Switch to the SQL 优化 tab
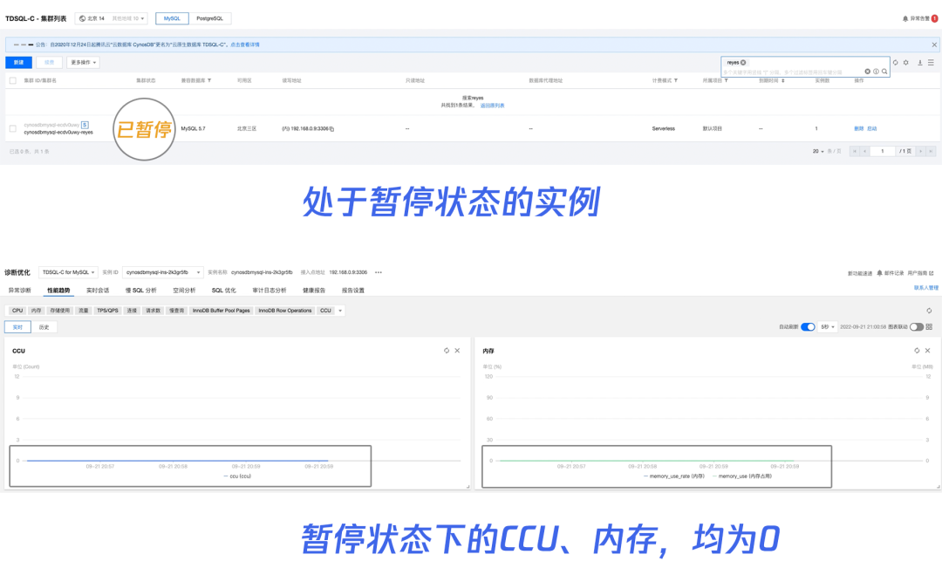 [x=224, y=291]
